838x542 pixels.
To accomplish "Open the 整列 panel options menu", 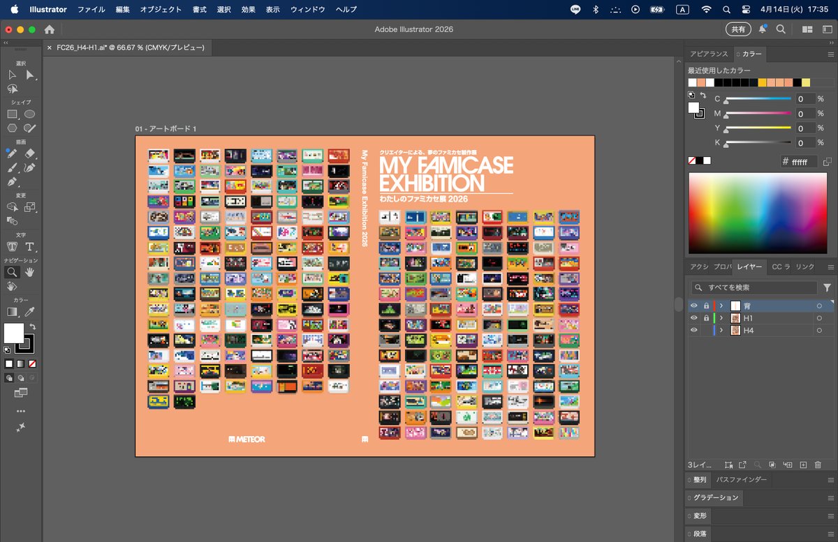I will tap(830, 480).
